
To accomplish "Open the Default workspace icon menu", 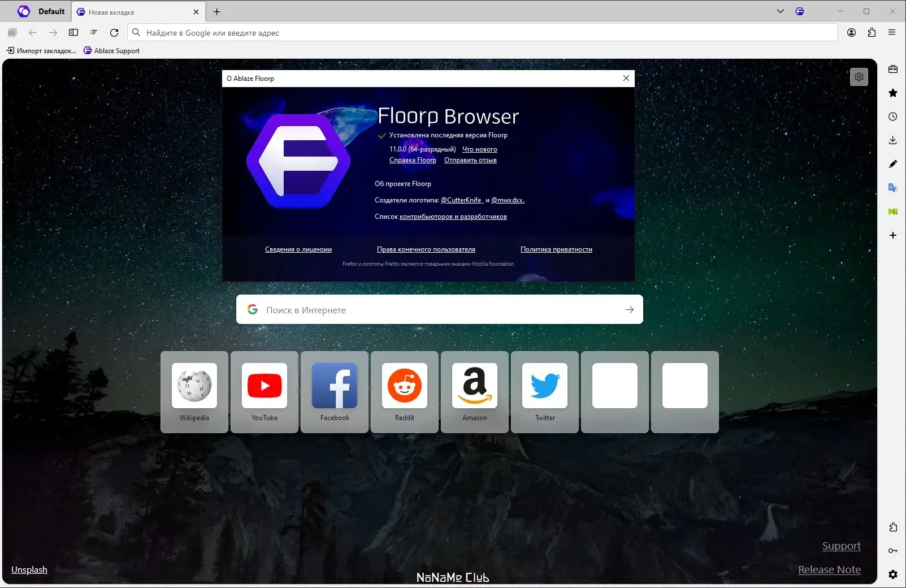I will (24, 11).
